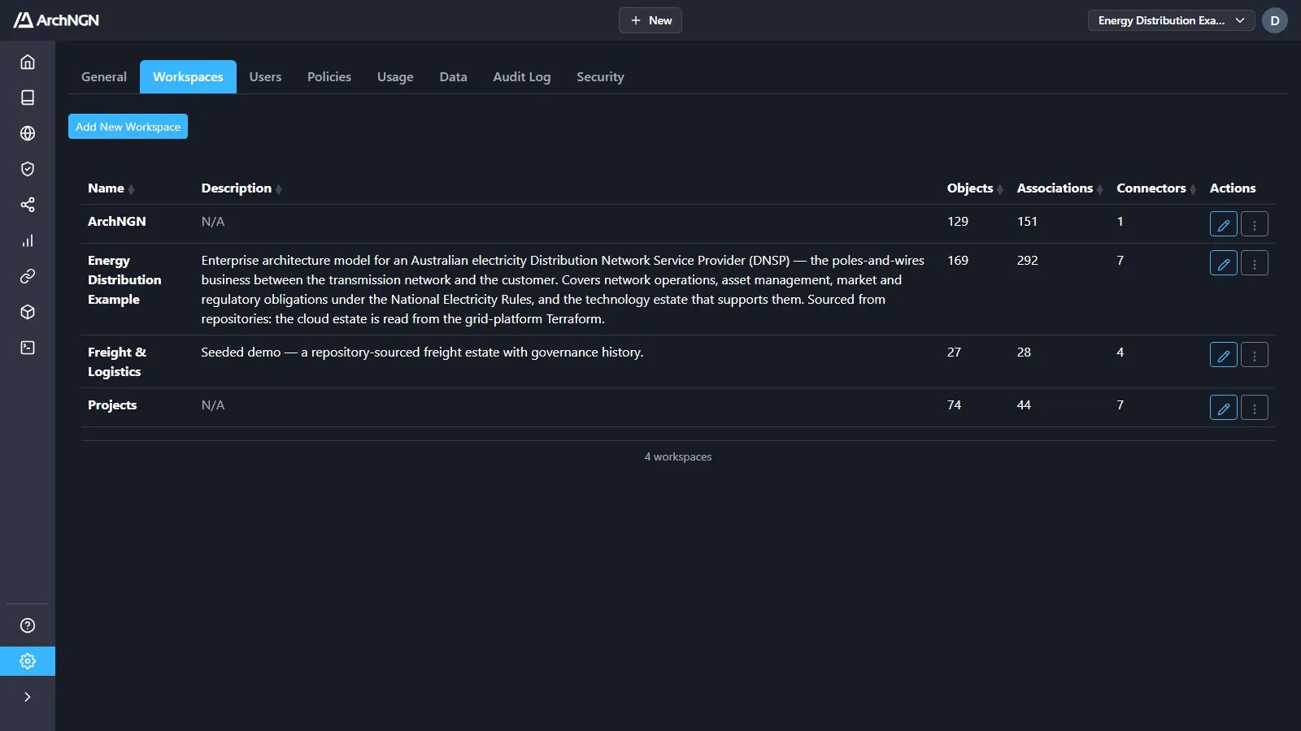Open the Policies tab

[x=329, y=77]
